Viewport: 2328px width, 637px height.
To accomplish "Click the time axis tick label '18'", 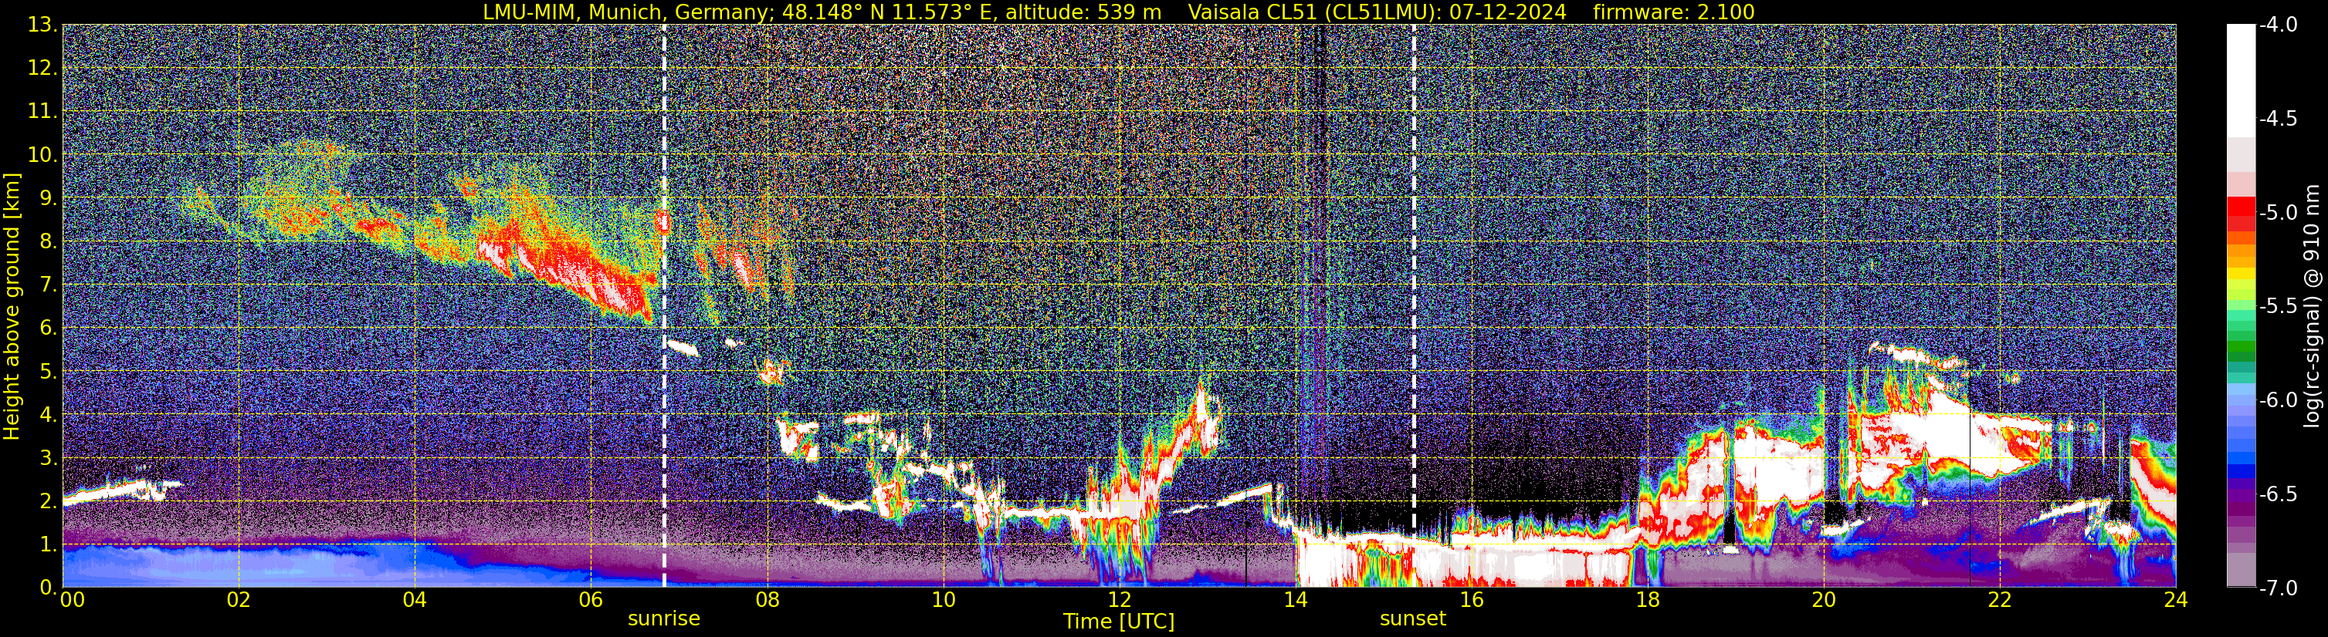I will pyautogui.click(x=1648, y=601).
